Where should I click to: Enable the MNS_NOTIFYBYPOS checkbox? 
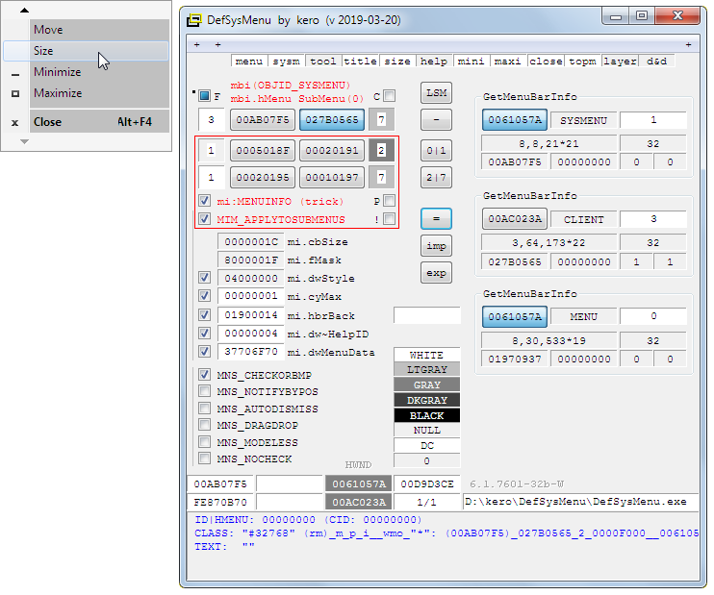204,392
